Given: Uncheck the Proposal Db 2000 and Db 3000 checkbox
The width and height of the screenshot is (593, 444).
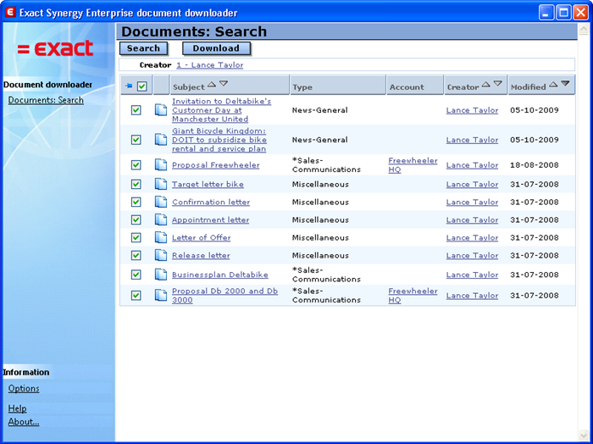Looking at the screenshot, I should [x=136, y=296].
